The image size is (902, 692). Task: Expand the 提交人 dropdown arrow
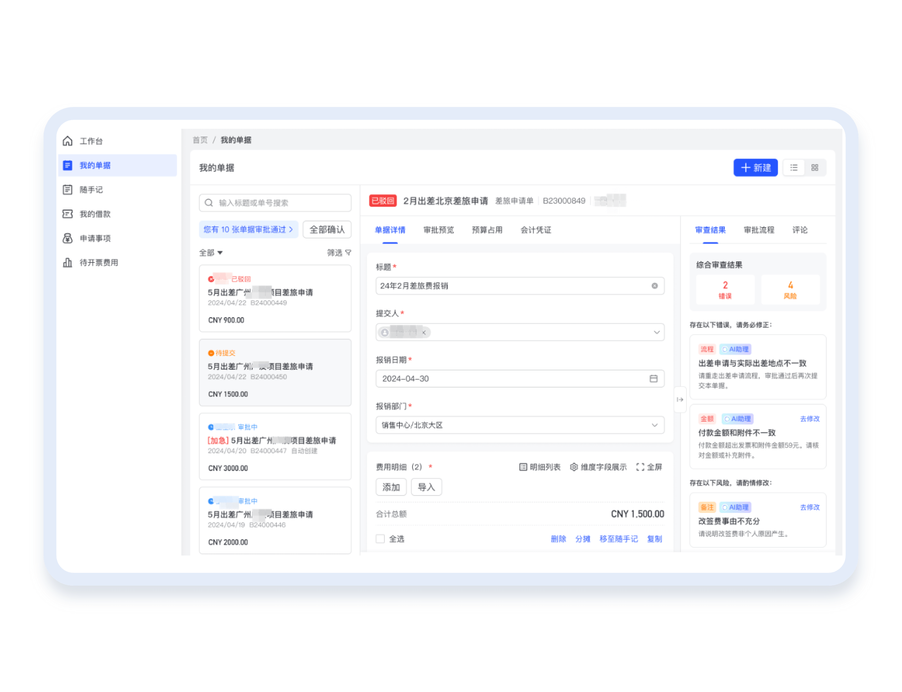click(x=657, y=333)
